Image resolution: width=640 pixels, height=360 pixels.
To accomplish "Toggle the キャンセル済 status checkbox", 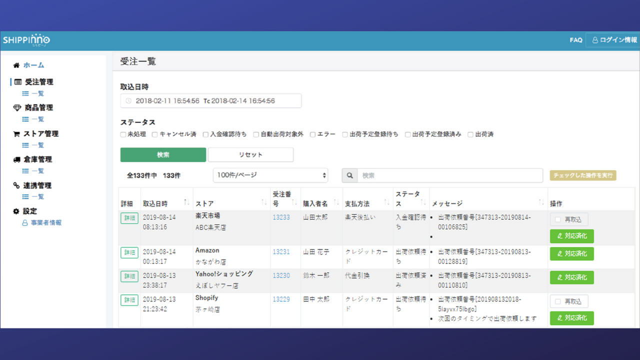I will click(155, 134).
